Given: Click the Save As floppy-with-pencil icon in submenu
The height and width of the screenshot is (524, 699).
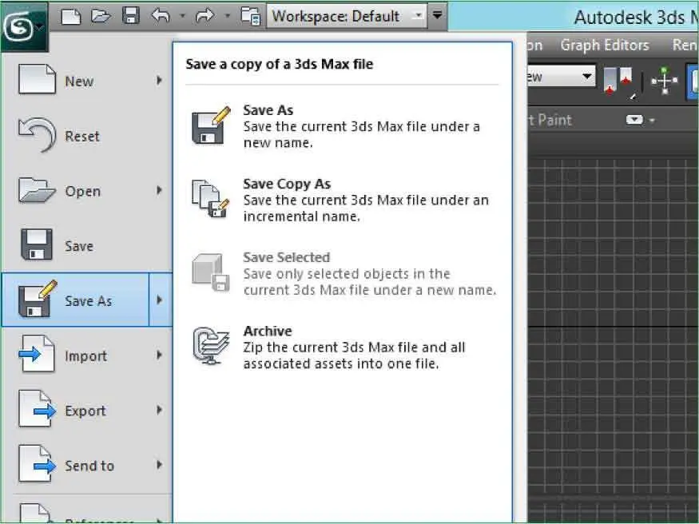Looking at the screenshot, I should (211, 125).
